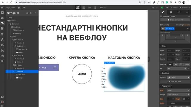The height and width of the screenshot is (107, 191).
Task: Expand Float and clear options
Action: point(175,82)
